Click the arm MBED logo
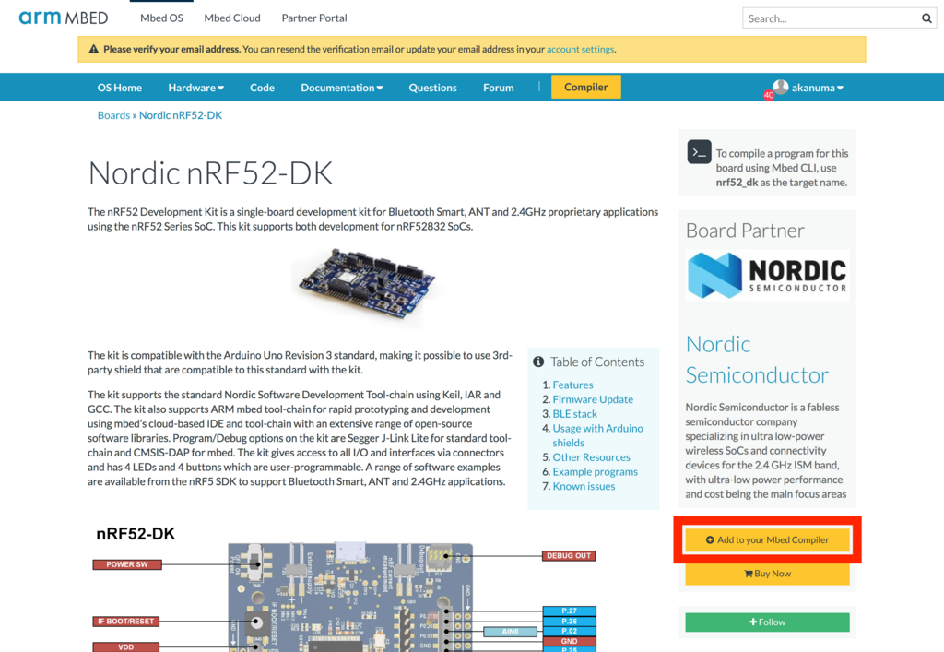 (64, 18)
